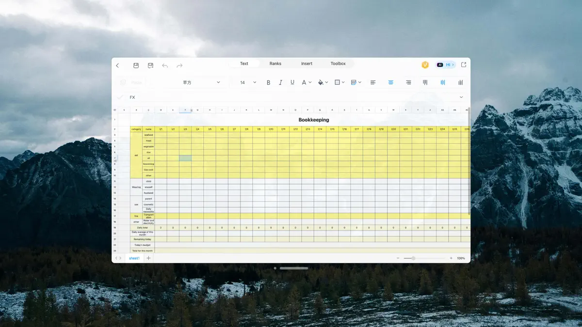Select center alignment
The image size is (582, 327).
390,82
